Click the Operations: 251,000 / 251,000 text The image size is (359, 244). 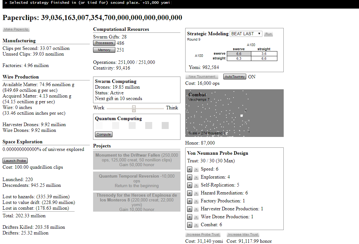[x=124, y=62]
